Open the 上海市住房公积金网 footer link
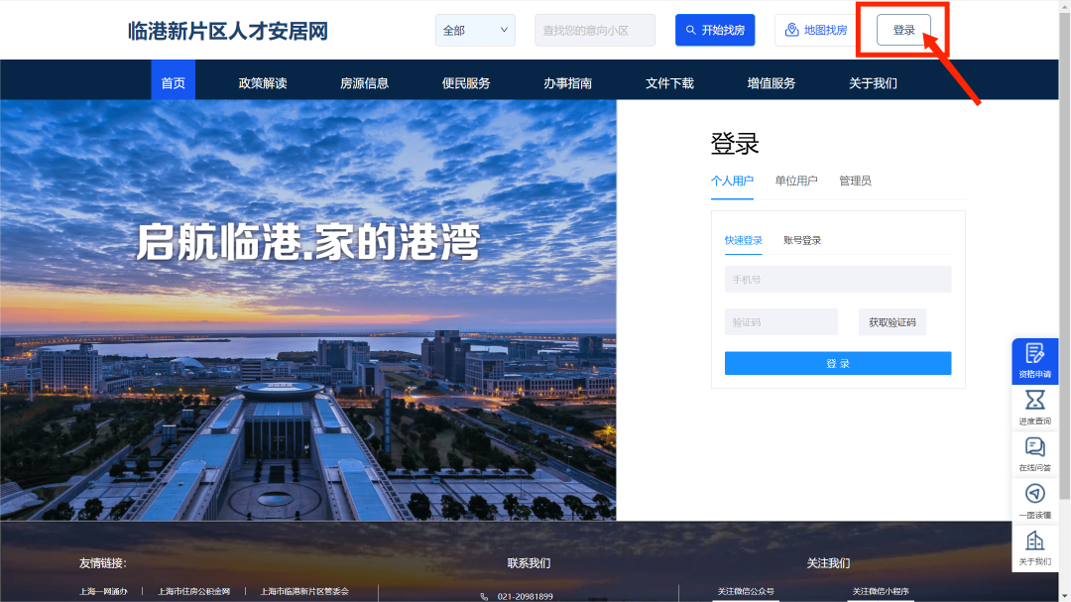Viewport: 1071px width, 602px height. tap(194, 592)
